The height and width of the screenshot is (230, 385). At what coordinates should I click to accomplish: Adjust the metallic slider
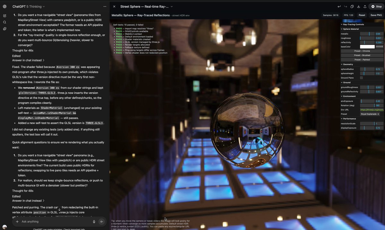point(367,34)
